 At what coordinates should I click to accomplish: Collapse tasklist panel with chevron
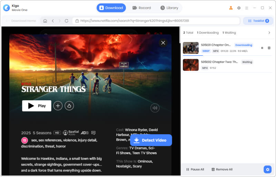point(269,33)
